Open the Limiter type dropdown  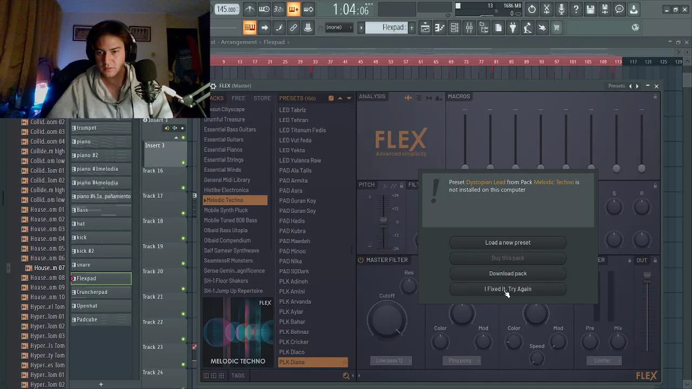pyautogui.click(x=604, y=360)
